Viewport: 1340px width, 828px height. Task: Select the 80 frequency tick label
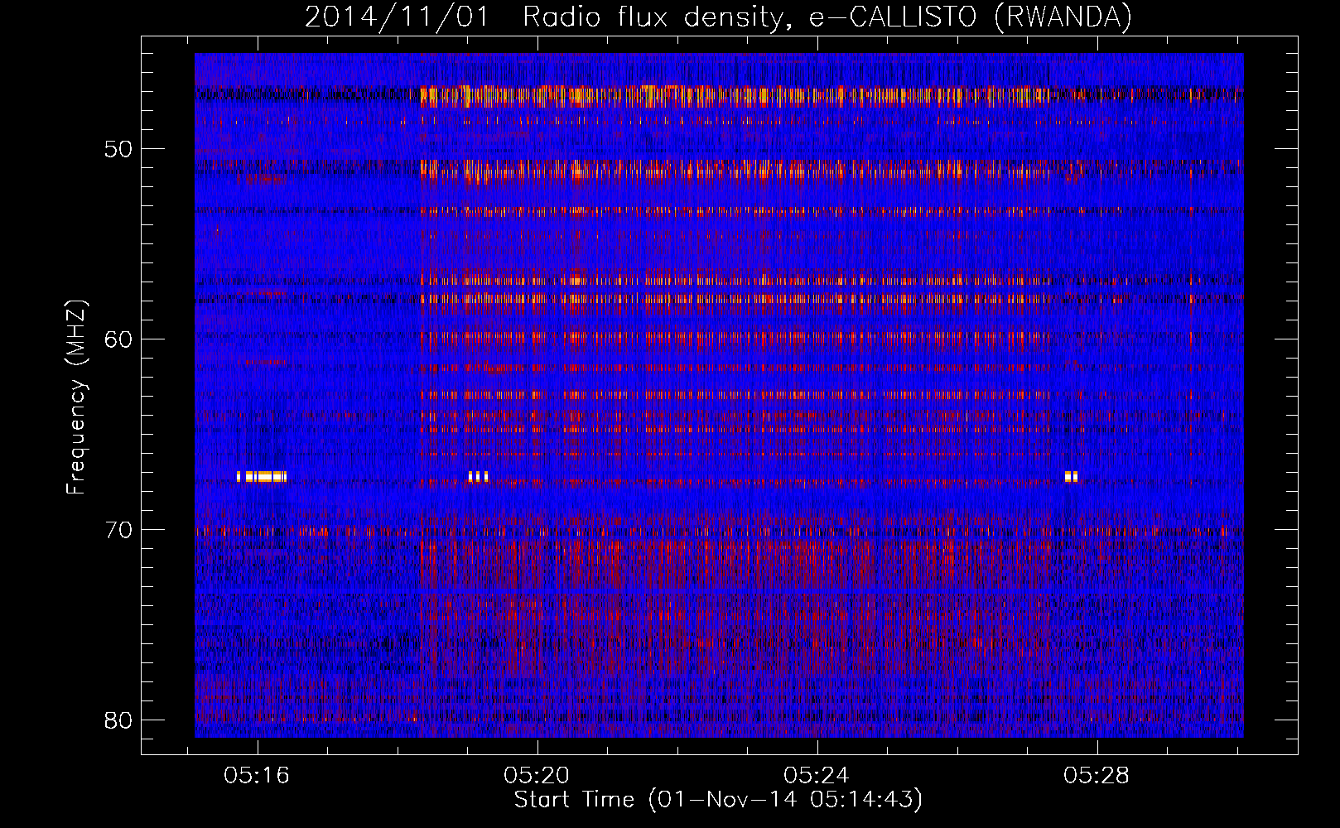coord(118,720)
